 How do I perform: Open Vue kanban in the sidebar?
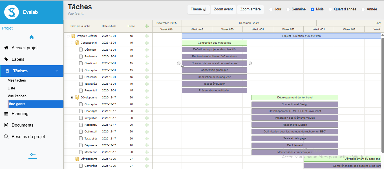click(17, 96)
